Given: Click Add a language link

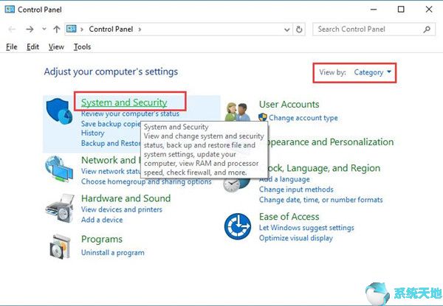Looking at the screenshot, I should point(284,179).
